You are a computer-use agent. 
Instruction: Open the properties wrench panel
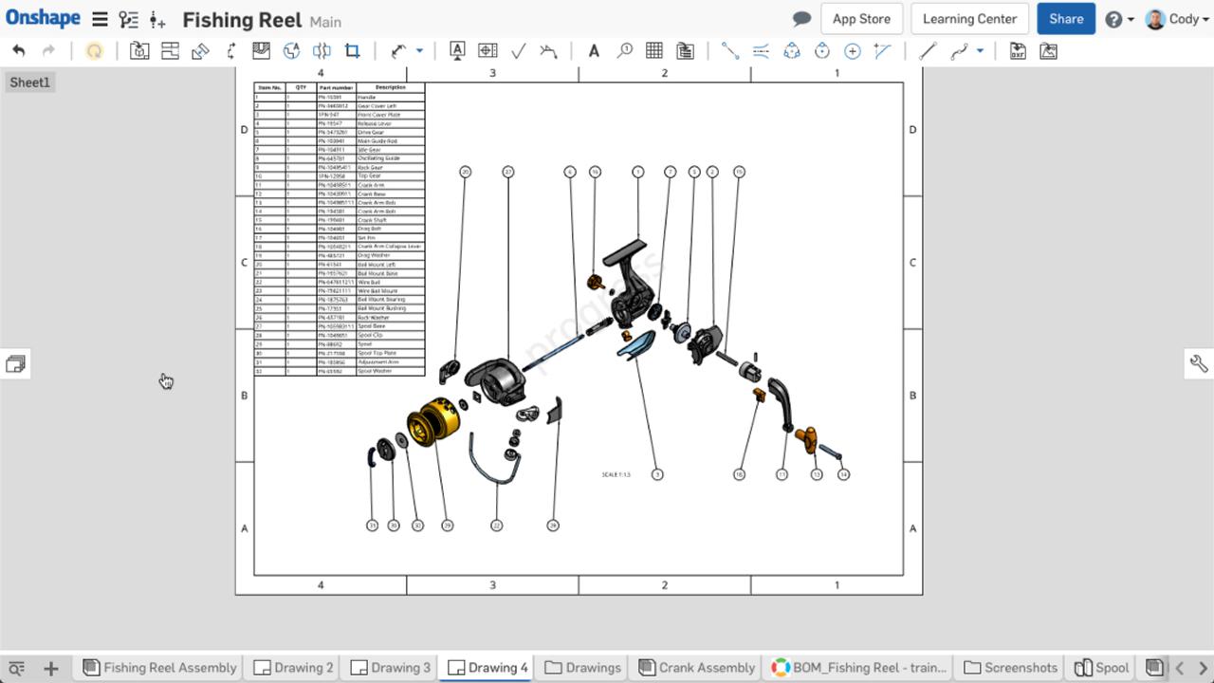(1198, 363)
